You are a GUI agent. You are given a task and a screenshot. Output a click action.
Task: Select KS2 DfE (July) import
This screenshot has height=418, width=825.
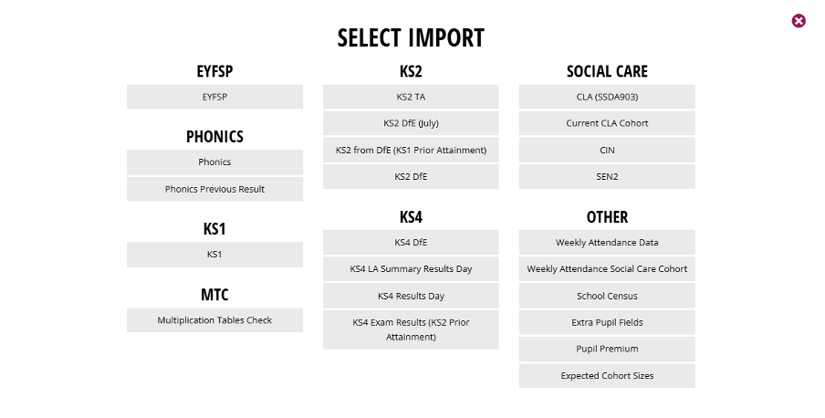(x=411, y=123)
